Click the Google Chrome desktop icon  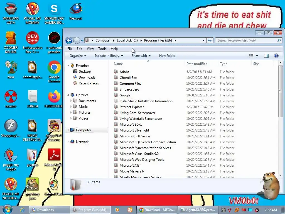(x=54, y=72)
